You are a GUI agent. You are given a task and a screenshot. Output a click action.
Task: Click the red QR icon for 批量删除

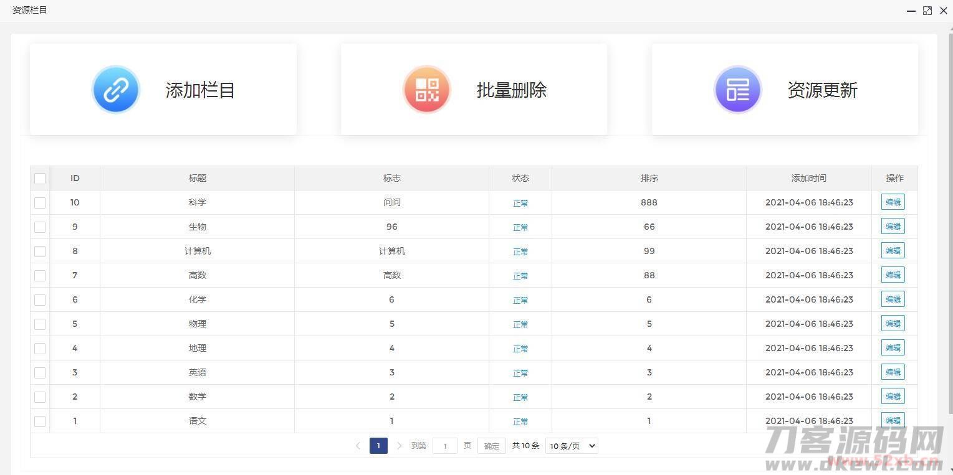(x=427, y=90)
